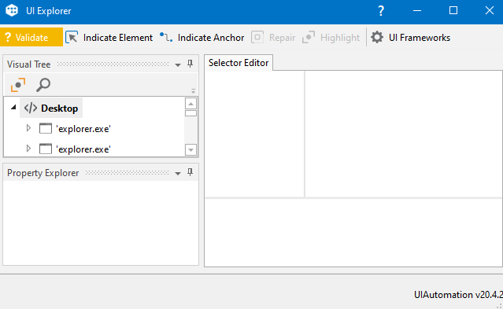The width and height of the screenshot is (503, 309).
Task: Open the help question mark in title bar
Action: (381, 10)
